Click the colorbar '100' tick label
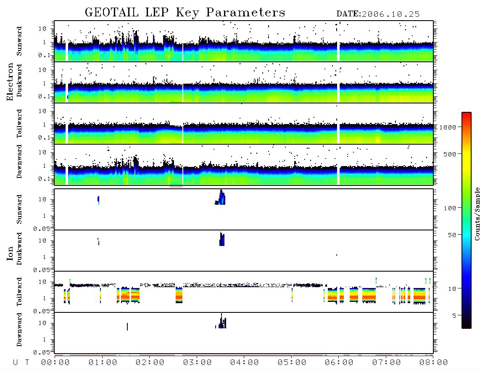This screenshot has height=370, width=480. (x=450, y=208)
